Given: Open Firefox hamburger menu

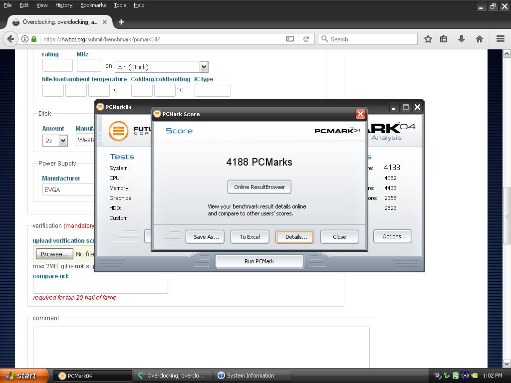Looking at the screenshot, I should pos(501,39).
